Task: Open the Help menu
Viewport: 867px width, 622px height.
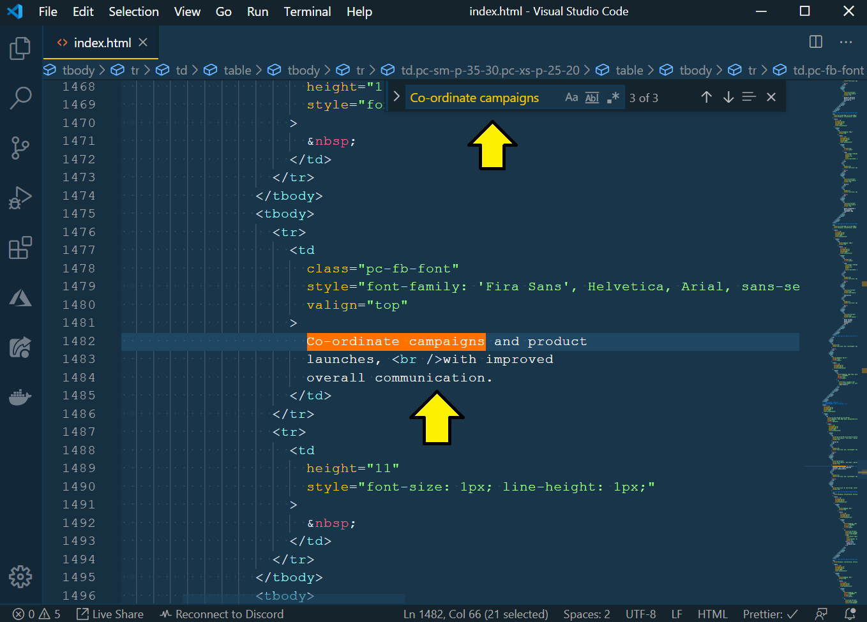Action: (359, 11)
